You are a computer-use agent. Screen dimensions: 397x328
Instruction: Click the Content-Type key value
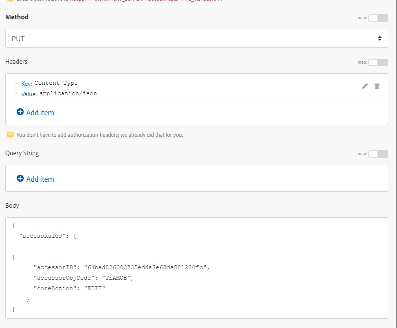[56, 83]
